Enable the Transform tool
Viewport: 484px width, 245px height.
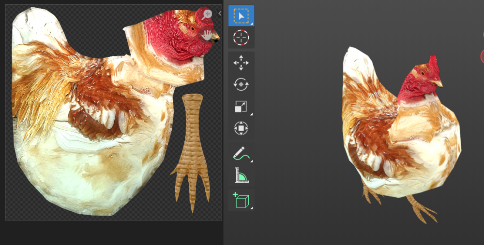(x=241, y=128)
